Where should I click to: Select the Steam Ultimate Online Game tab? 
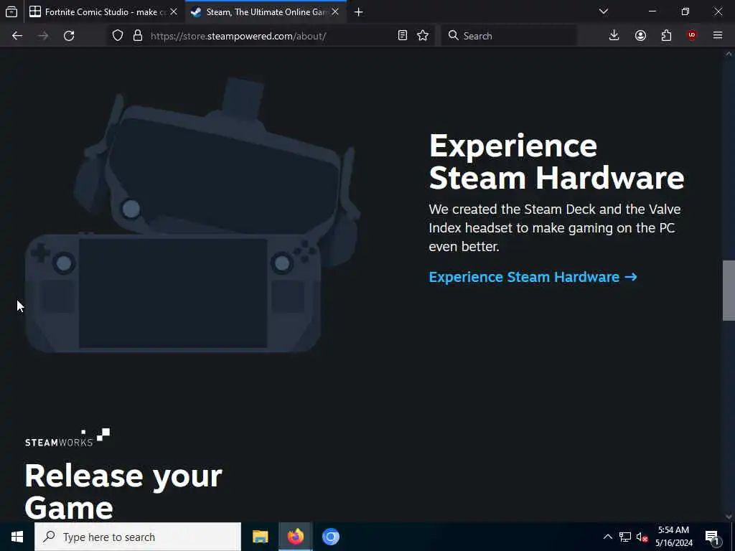[x=266, y=12]
